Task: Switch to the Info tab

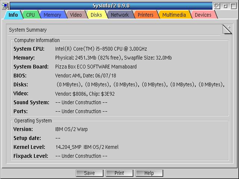Action: pyautogui.click(x=13, y=15)
